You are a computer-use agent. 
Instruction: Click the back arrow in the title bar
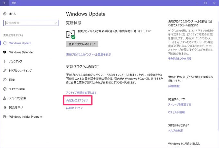[x=5, y=3]
